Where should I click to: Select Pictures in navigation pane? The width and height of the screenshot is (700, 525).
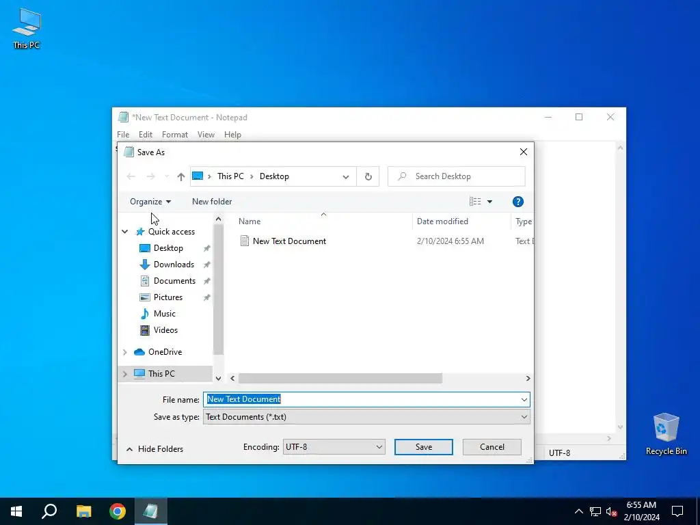tap(168, 298)
